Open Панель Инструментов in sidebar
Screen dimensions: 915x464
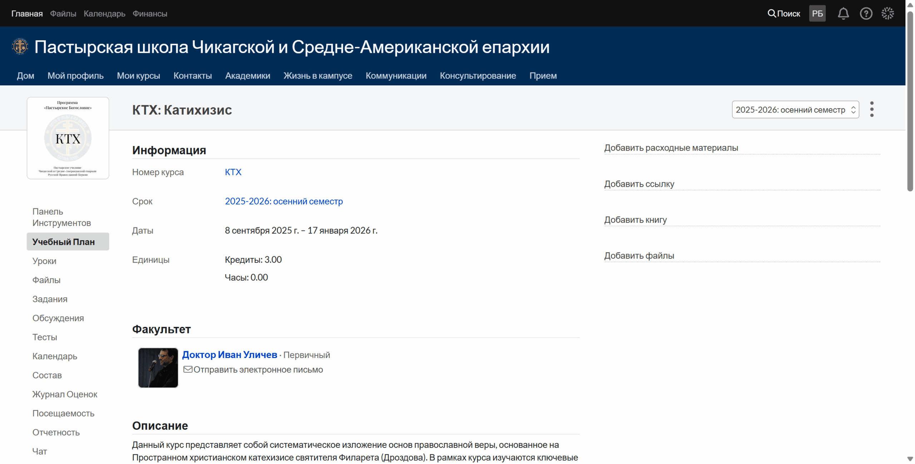[61, 217]
